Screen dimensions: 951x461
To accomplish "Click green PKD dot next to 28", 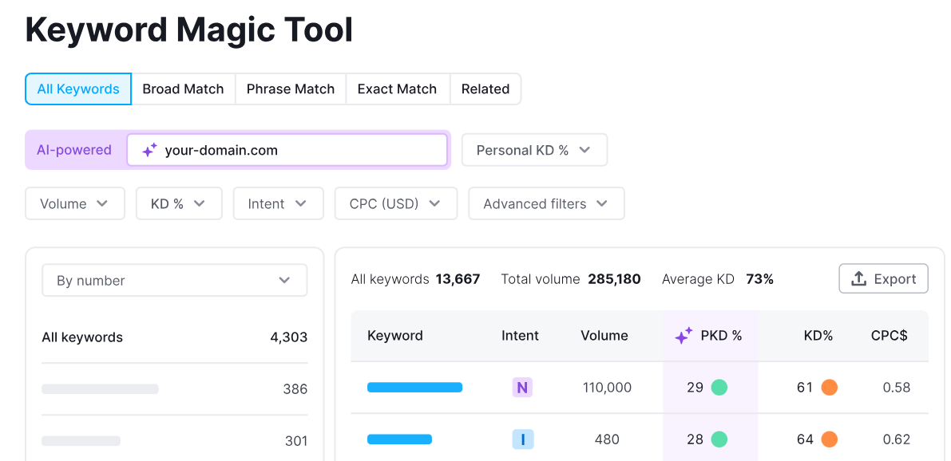I will (x=719, y=439).
